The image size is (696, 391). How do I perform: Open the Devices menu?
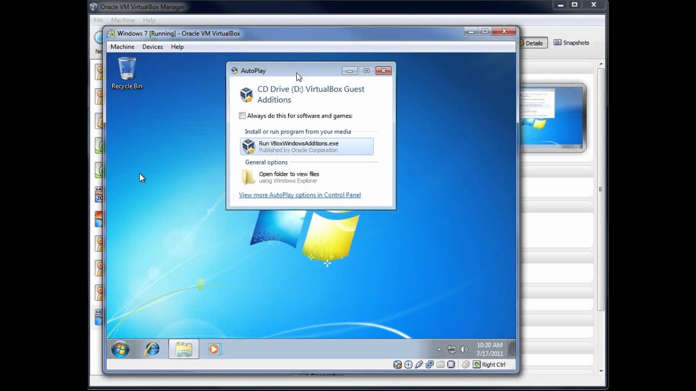152,47
